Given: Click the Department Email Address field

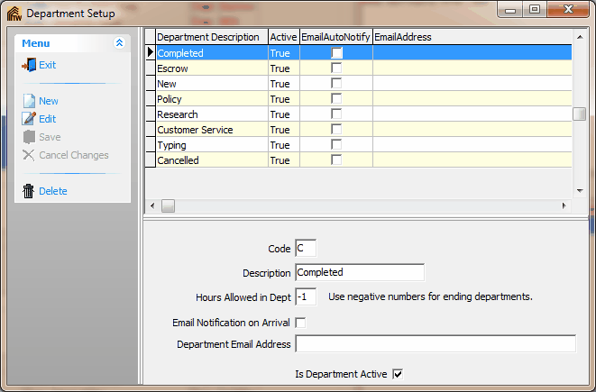Looking at the screenshot, I should coord(435,343).
